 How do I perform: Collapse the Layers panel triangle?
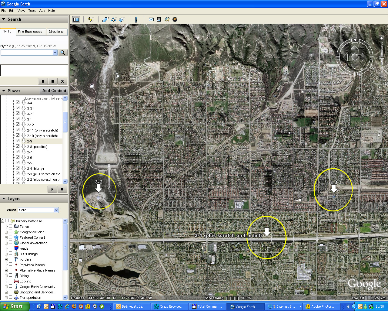click(4, 199)
